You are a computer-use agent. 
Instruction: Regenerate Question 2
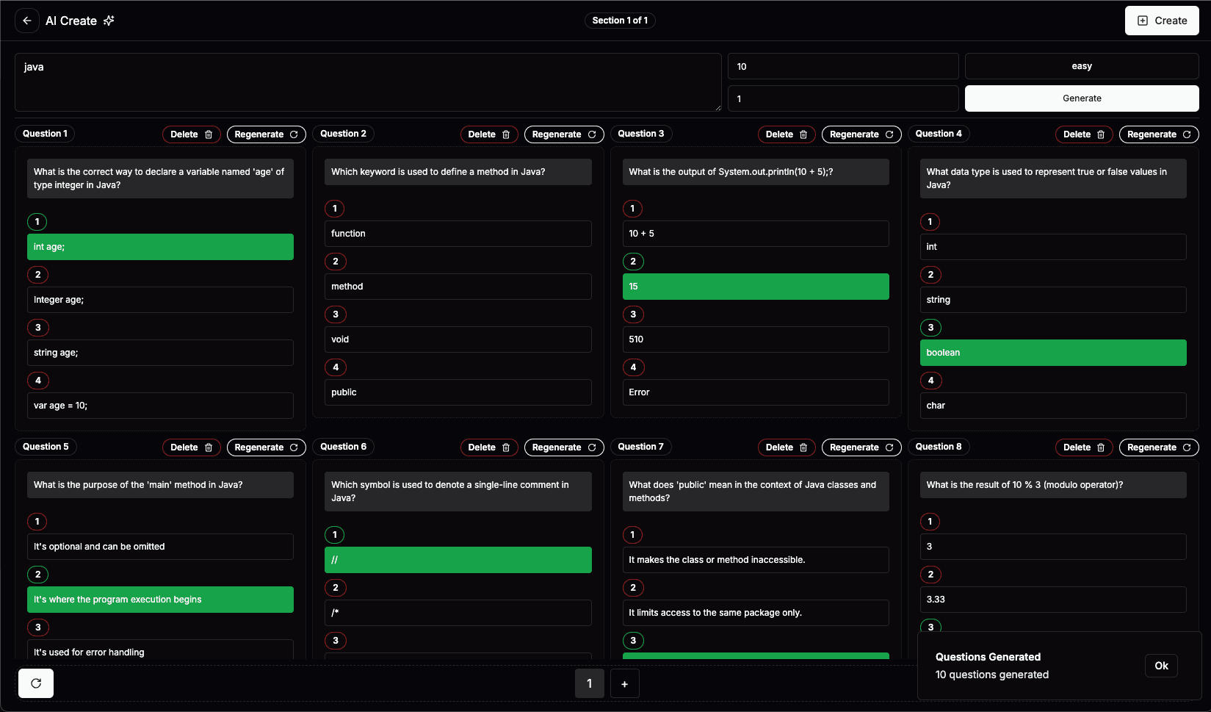click(563, 134)
